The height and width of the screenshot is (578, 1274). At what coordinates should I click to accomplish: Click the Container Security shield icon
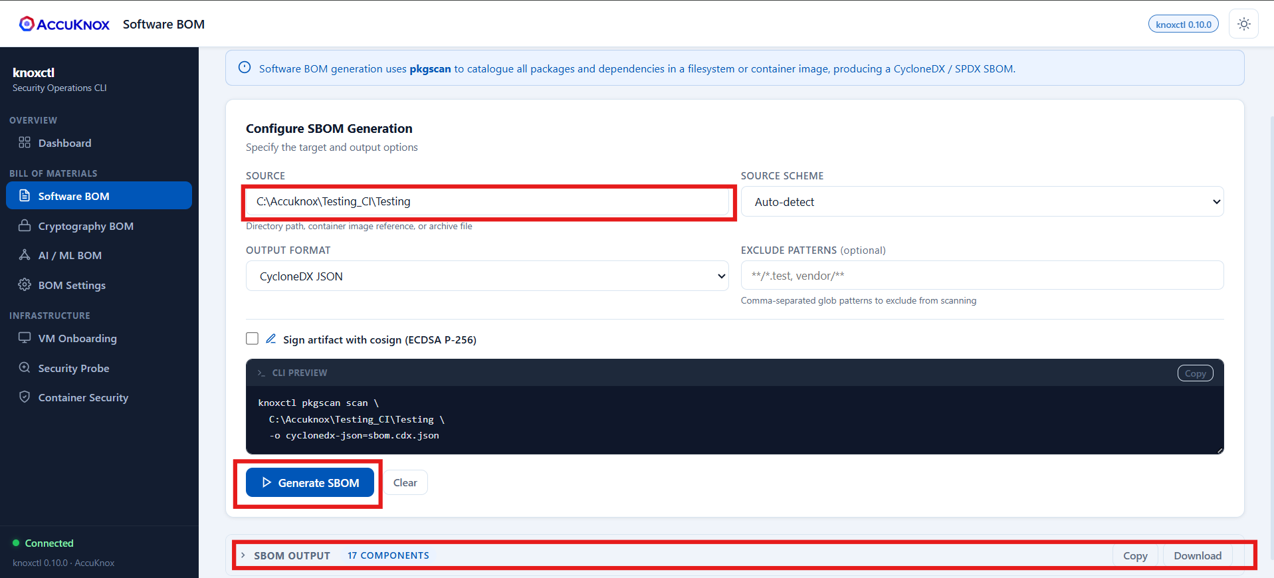25,397
